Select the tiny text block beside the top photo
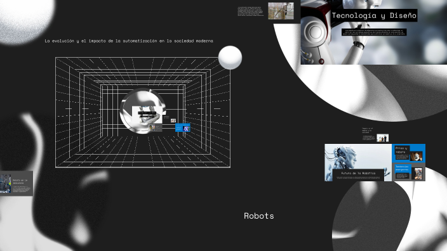Viewport: 447px width, 251px height. coord(251,11)
